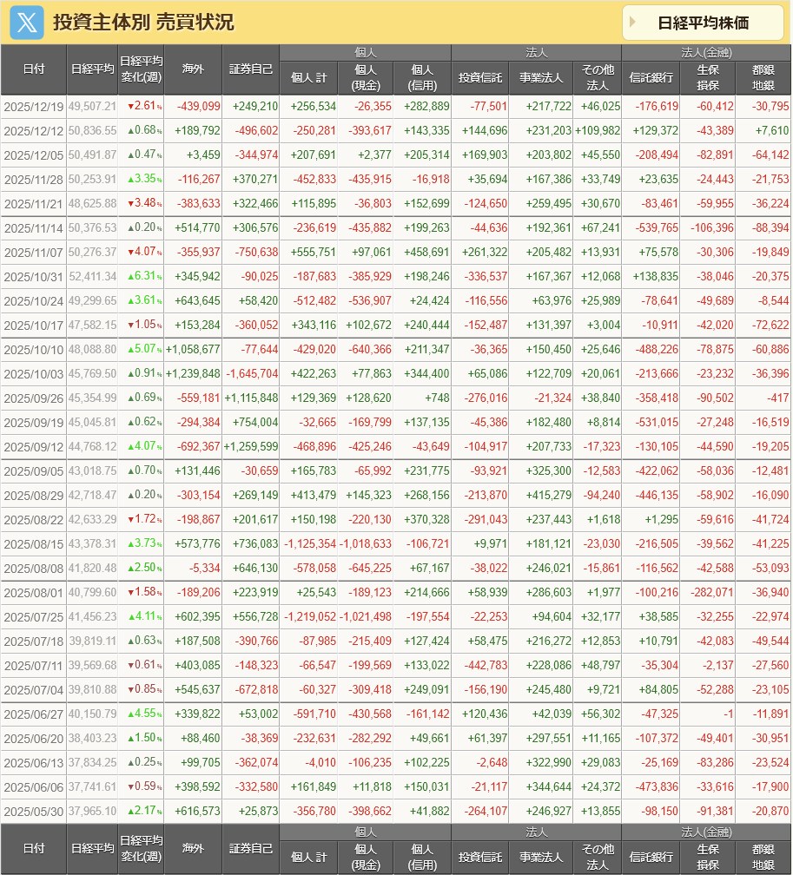
Task: Click the ▲6.31% weekly change cell
Action: (x=141, y=276)
